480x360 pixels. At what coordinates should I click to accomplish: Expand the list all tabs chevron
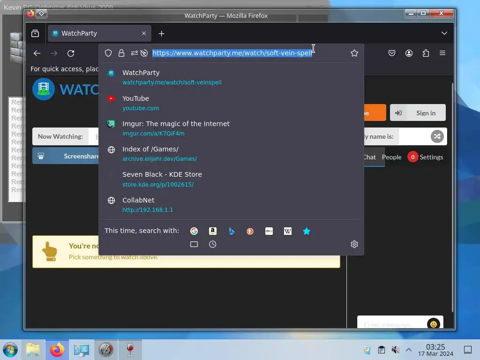coord(444,33)
